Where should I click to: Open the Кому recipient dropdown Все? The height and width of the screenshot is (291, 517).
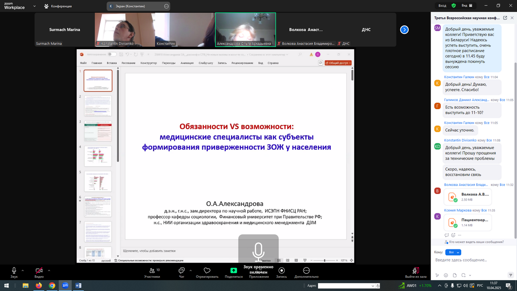click(454, 252)
